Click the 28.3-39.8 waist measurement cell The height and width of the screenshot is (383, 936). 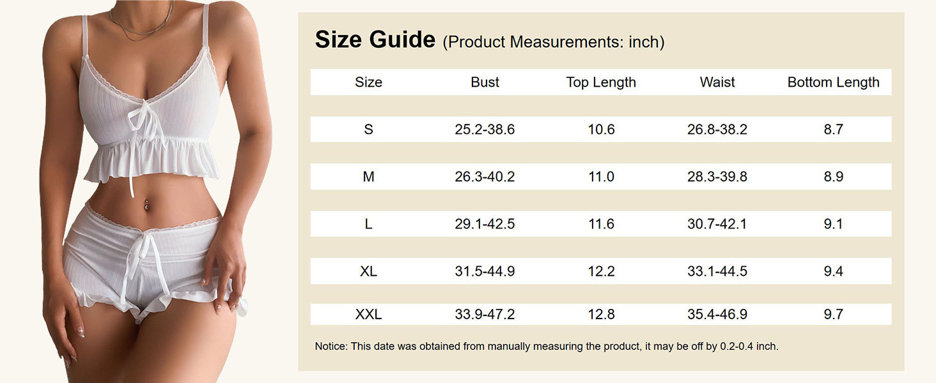(717, 177)
